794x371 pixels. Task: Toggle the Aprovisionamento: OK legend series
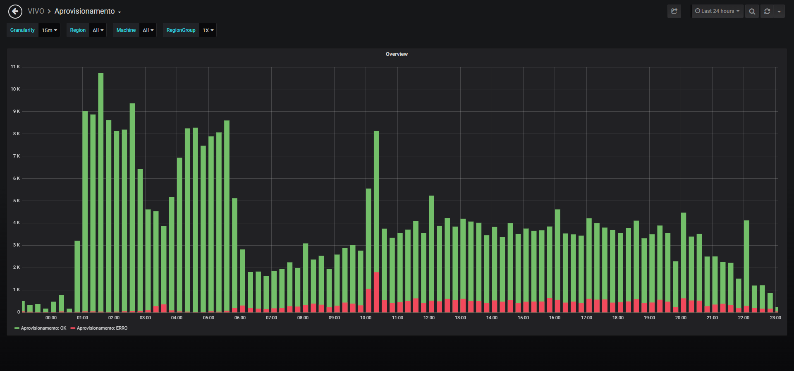(x=43, y=328)
